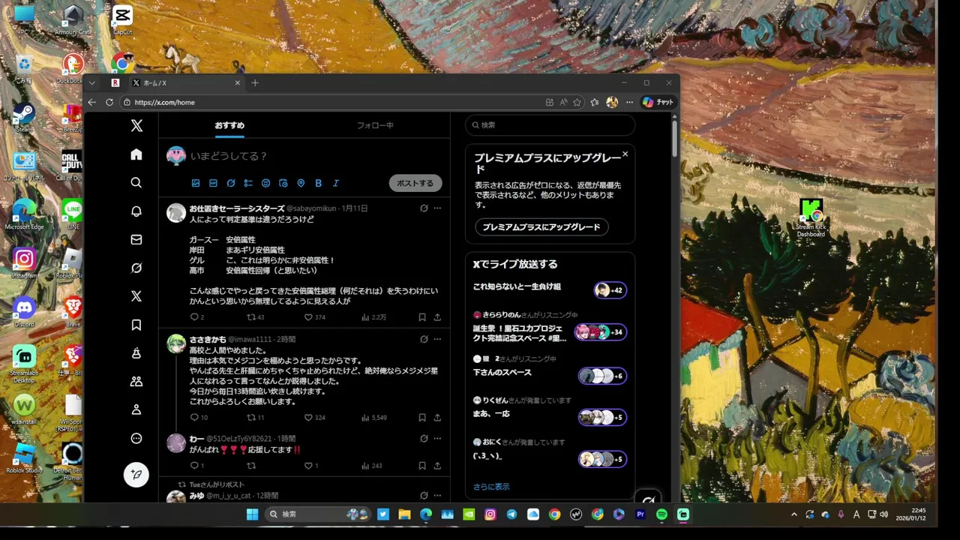The width and height of the screenshot is (960, 540).
Task: Open 下さんのスペース live space
Action: pyautogui.click(x=550, y=370)
